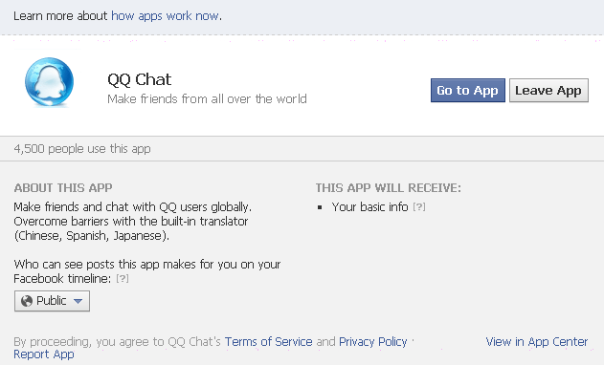
Task: Select the QQ Chat app title
Action: tap(139, 79)
